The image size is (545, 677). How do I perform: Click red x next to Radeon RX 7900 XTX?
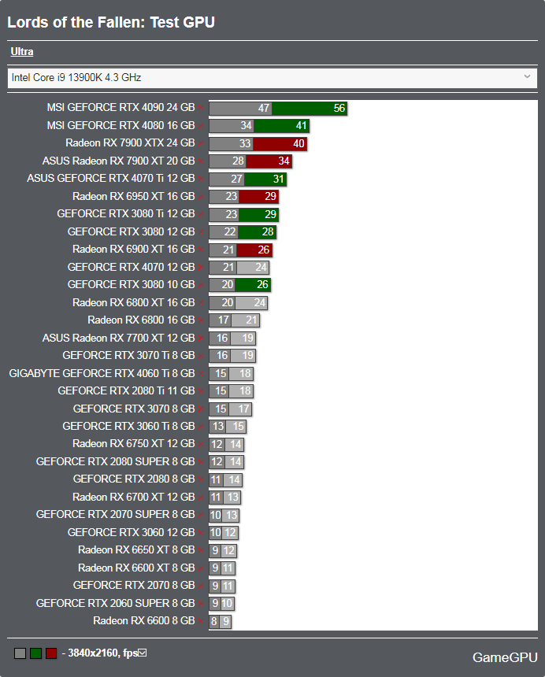pos(201,143)
